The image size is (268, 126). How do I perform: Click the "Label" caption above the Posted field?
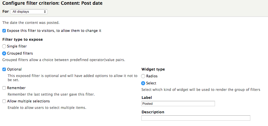point(147,97)
